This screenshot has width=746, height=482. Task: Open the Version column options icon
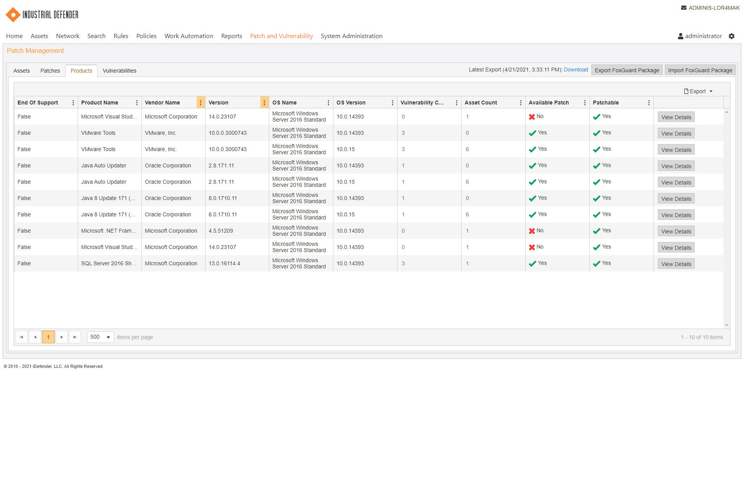click(264, 102)
